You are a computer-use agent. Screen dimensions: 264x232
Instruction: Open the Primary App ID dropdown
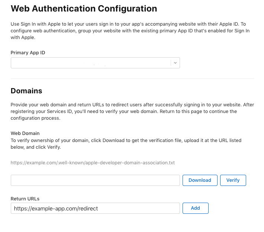91,63
